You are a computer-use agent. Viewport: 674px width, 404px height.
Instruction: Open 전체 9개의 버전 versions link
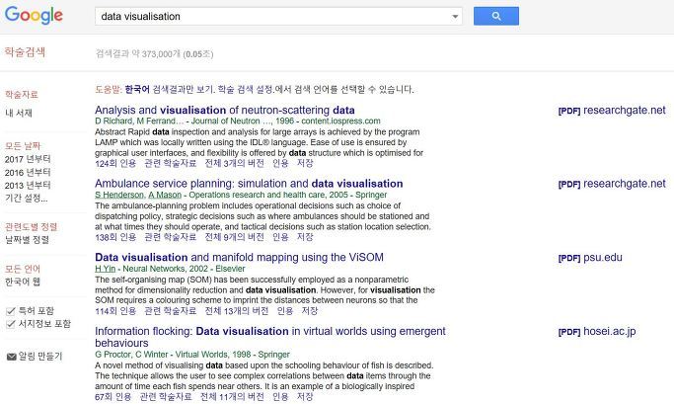tap(234, 237)
